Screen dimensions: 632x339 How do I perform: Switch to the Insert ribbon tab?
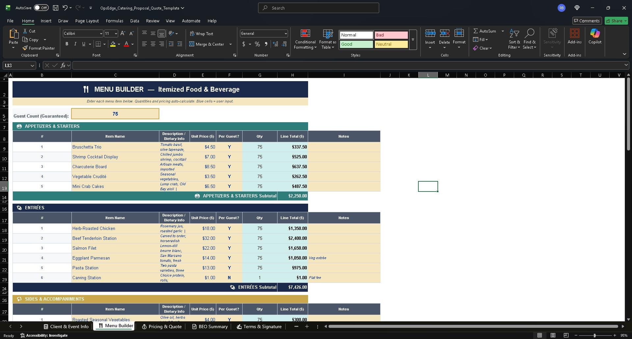click(46, 21)
